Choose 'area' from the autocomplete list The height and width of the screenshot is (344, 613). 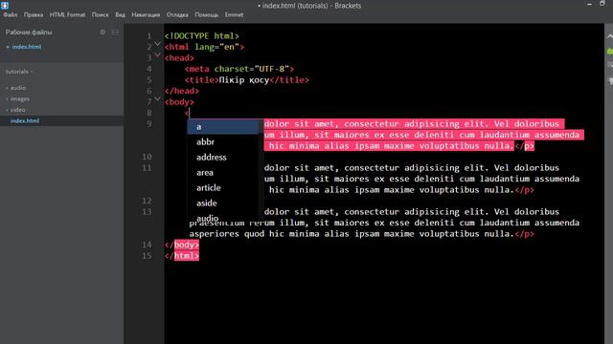[222, 172]
